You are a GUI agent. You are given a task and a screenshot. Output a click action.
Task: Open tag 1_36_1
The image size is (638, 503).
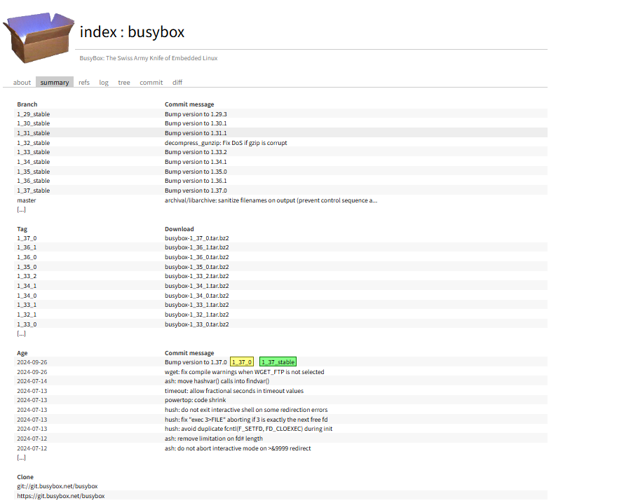pyautogui.click(x=27, y=247)
